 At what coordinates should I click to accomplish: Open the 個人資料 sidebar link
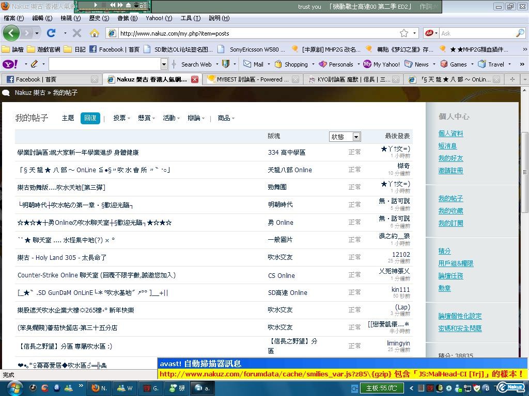click(450, 134)
